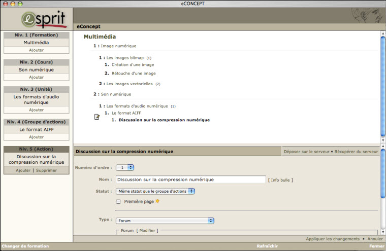Click Supprimer in the Niv. 5 panel
Screen dimensions: 386x251
coord(46,170)
